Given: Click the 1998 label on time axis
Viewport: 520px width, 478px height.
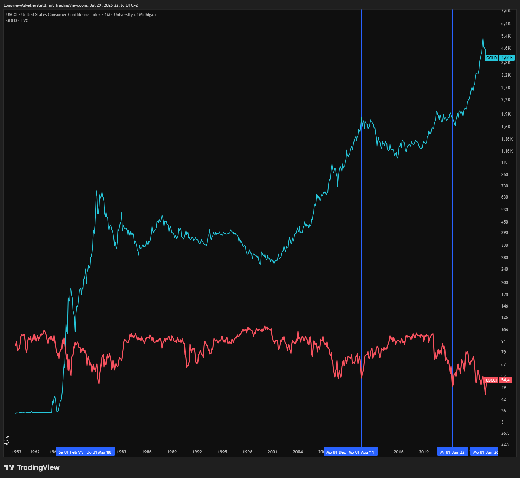Looking at the screenshot, I should [247, 452].
